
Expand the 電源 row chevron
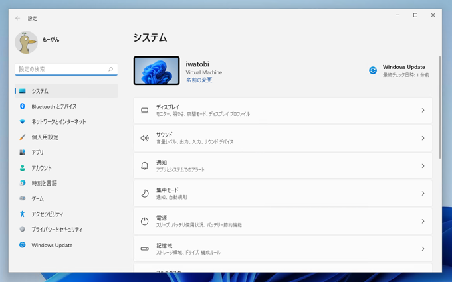pos(423,221)
